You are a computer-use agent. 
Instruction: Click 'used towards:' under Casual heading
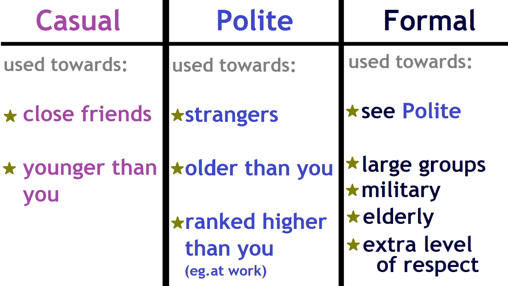[x=65, y=65]
